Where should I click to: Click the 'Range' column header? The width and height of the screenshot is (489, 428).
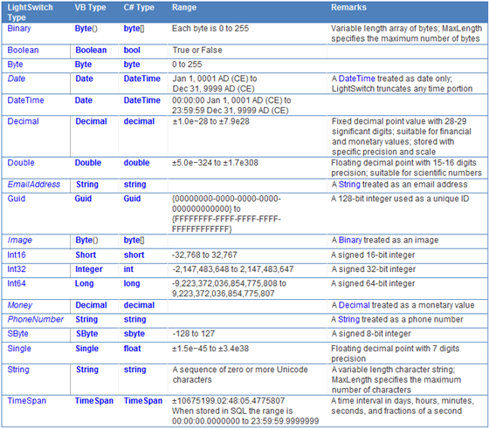(x=184, y=8)
